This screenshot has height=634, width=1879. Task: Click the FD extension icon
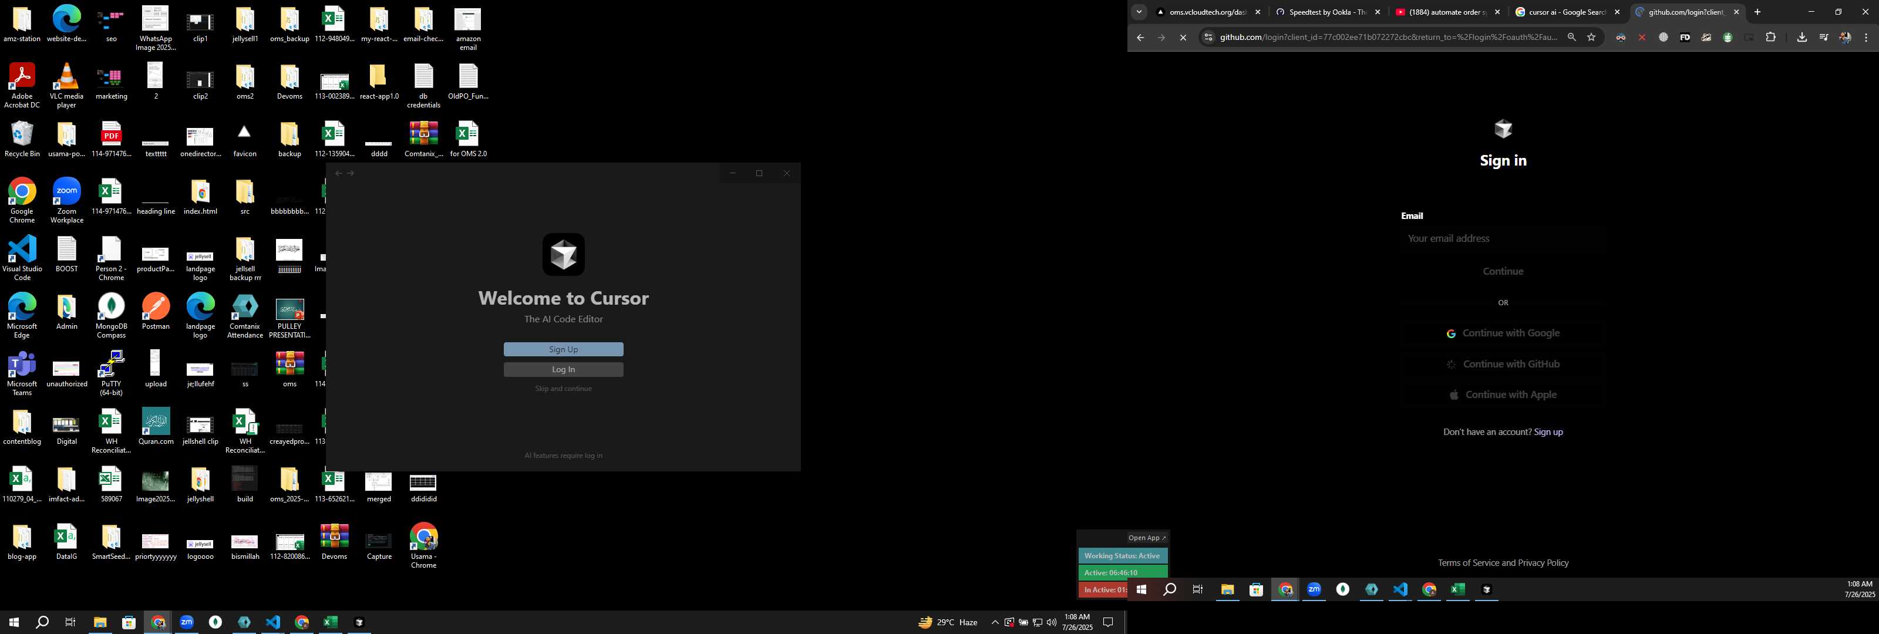[1684, 37]
